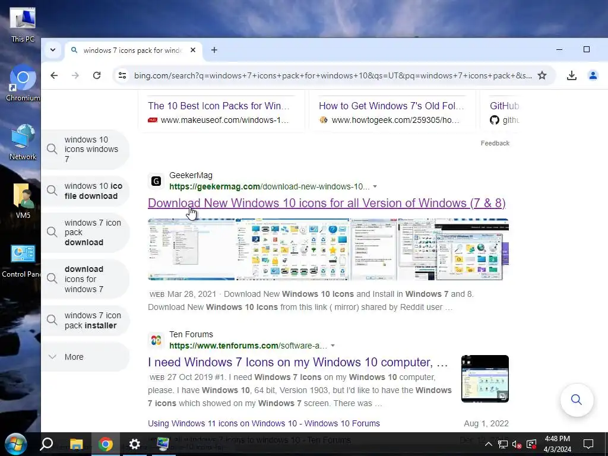Click the browser forward arrow
This screenshot has width=608, height=456.
[75, 75]
